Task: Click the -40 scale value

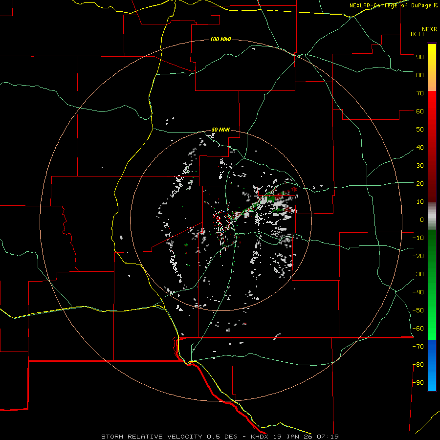Action: (x=418, y=292)
